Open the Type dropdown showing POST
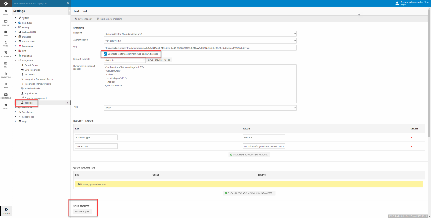This screenshot has height=218, width=431. [x=200, y=108]
